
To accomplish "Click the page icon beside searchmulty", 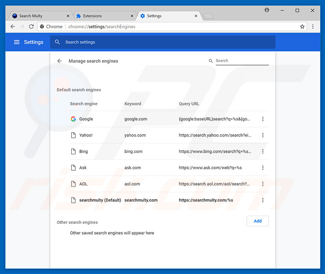I will point(73,200).
